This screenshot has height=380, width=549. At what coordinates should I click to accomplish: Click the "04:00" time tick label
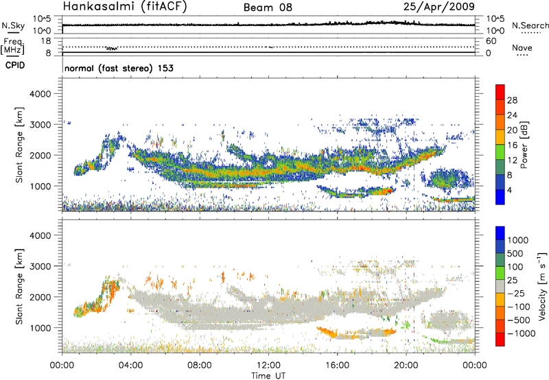[130, 366]
